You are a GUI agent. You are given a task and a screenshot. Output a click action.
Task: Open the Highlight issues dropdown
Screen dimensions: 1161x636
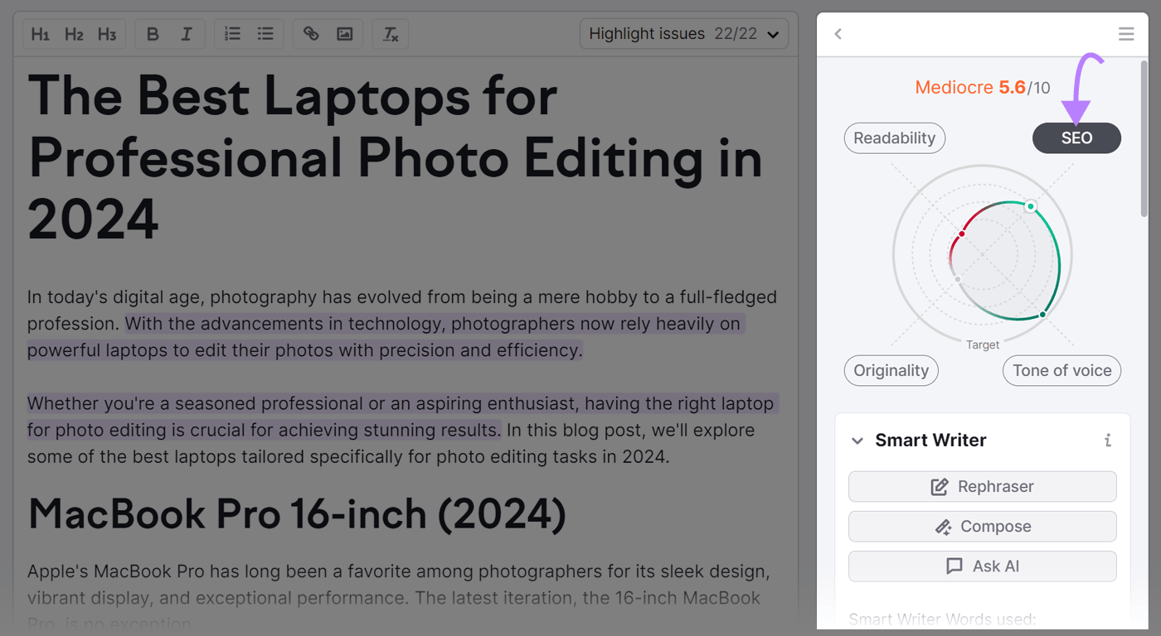click(x=683, y=33)
